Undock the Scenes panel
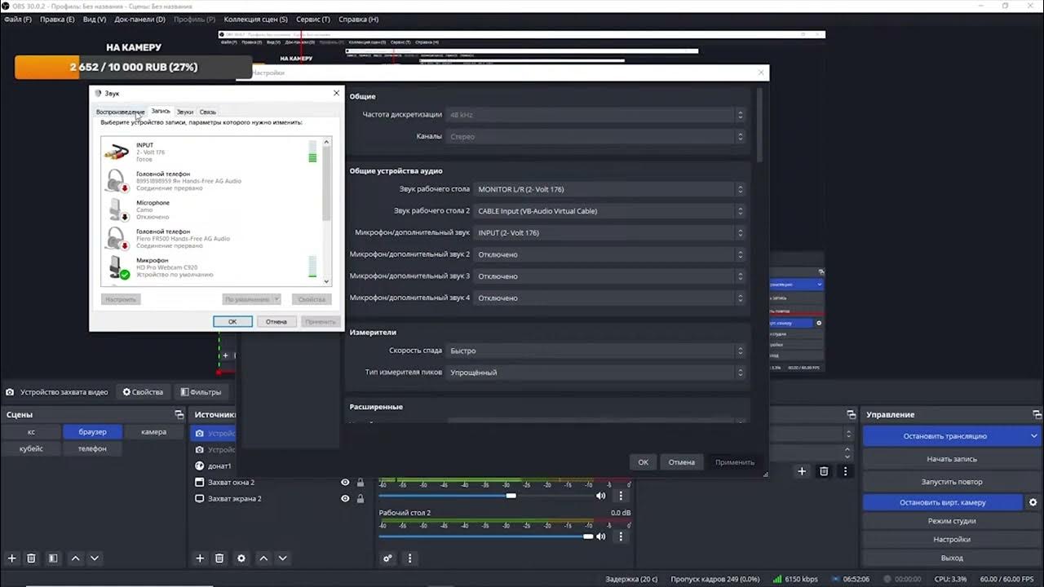This screenshot has width=1044, height=587. [x=179, y=415]
